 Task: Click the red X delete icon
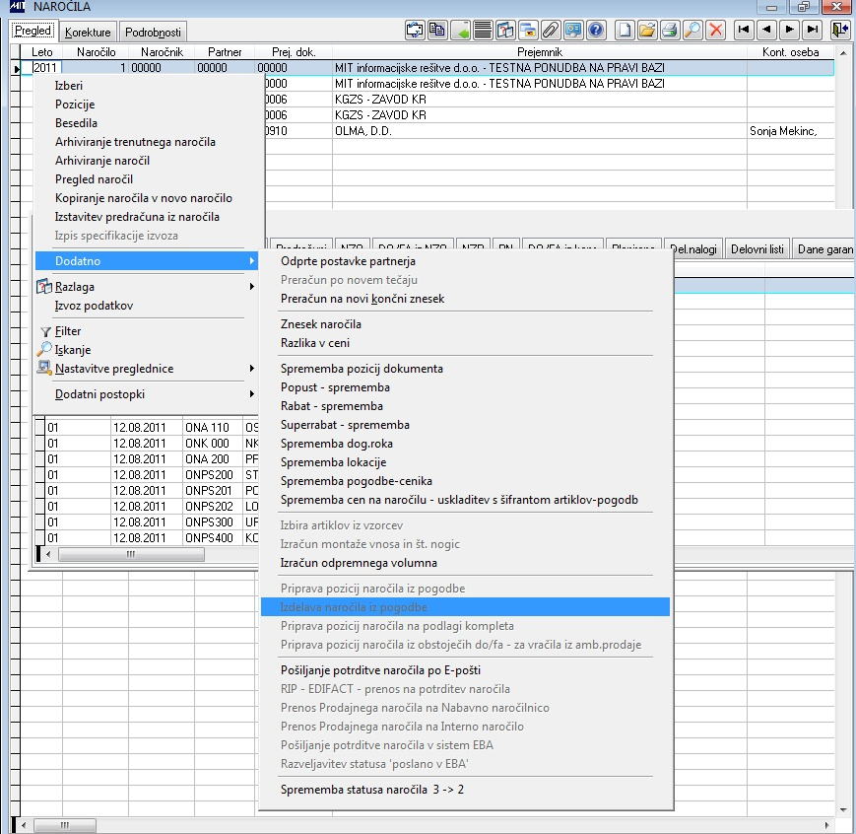point(716,30)
